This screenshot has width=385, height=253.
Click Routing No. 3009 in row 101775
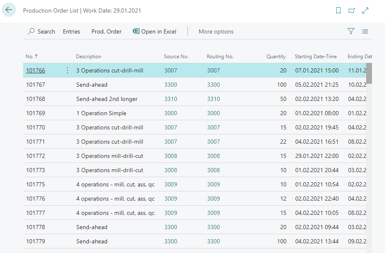coord(213,184)
